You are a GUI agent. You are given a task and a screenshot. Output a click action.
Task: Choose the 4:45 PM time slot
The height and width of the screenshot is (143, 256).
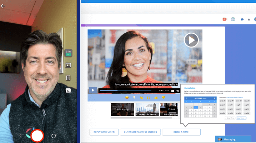click(x=247, y=113)
